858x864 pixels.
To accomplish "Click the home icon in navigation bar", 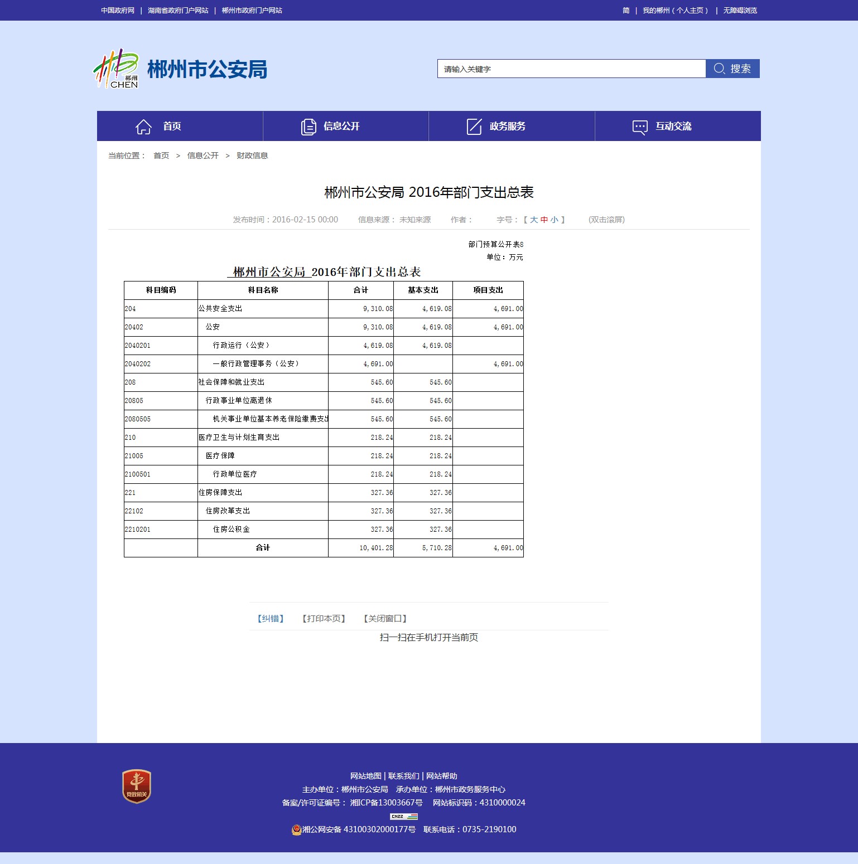I will [x=143, y=127].
